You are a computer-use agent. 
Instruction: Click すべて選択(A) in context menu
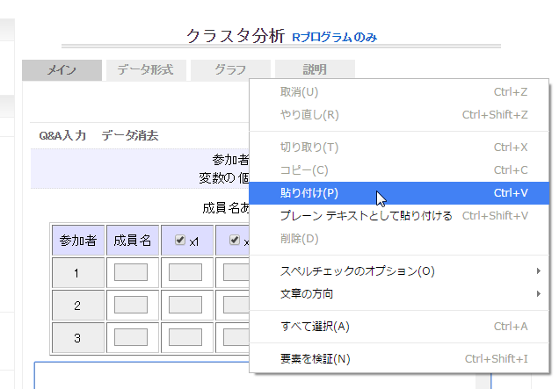click(x=399, y=327)
